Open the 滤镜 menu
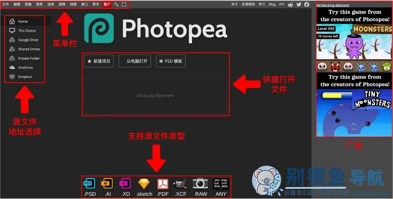Image resolution: width=393 pixels, height=199 pixels. pyautogui.click(x=62, y=4)
